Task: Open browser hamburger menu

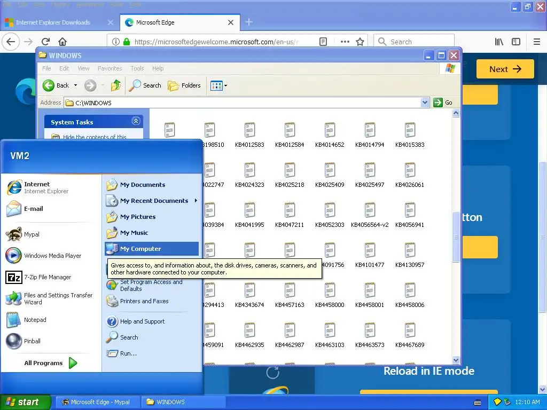Action: (537, 42)
